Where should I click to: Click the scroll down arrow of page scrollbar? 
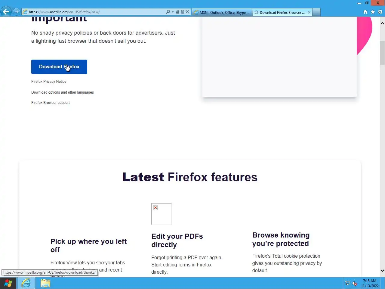click(382, 271)
